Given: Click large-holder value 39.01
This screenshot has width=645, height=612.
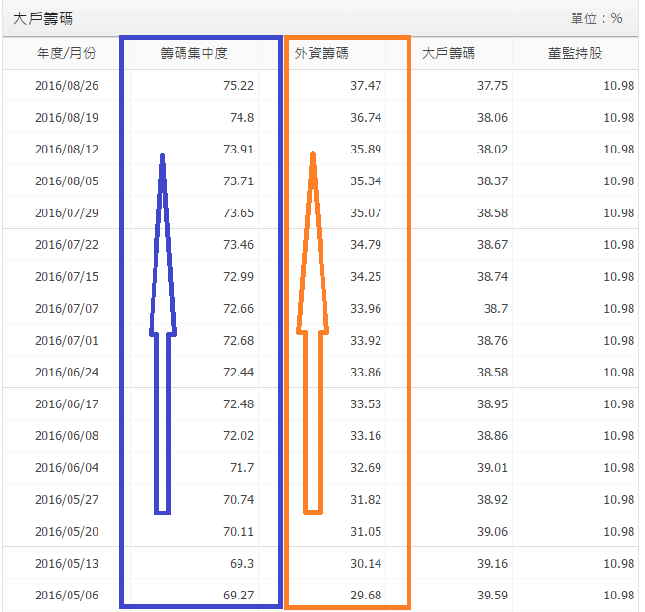Looking at the screenshot, I should (492, 468).
